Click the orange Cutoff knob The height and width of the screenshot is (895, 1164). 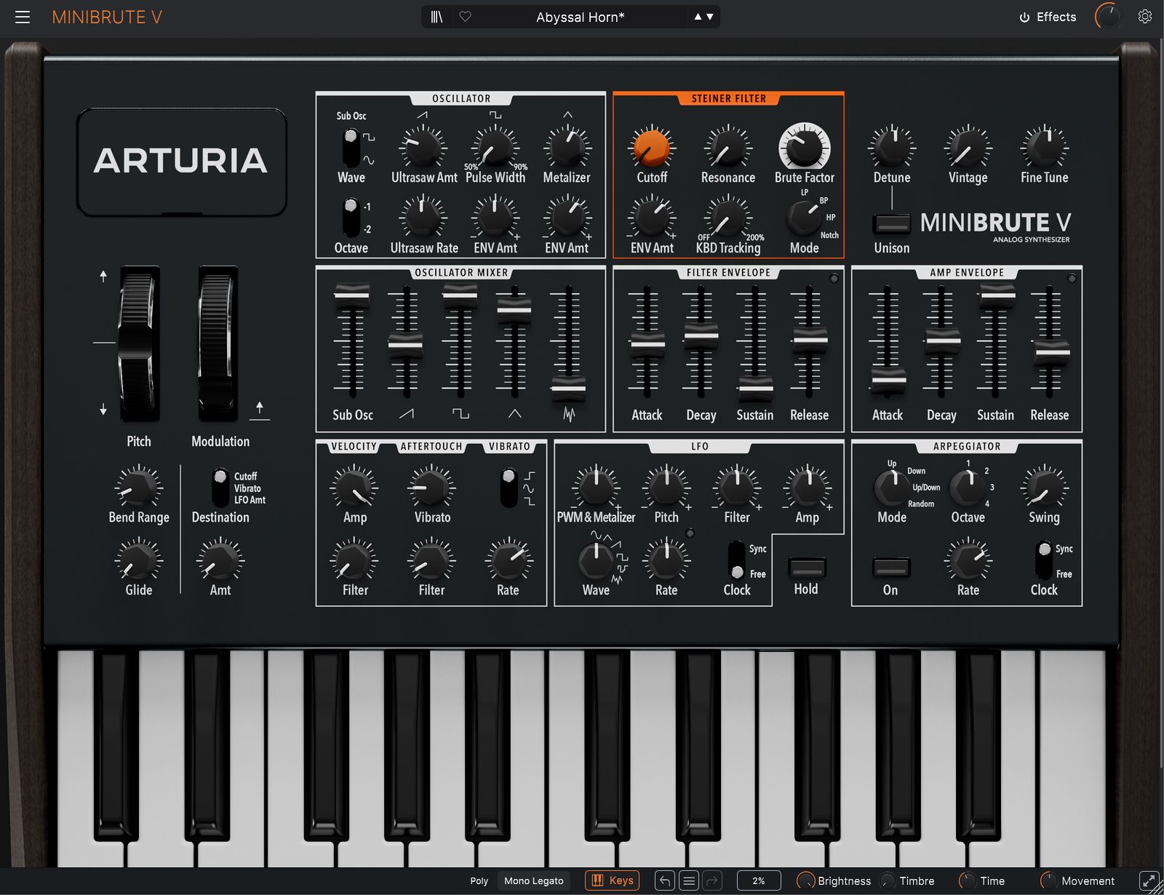[x=651, y=147]
